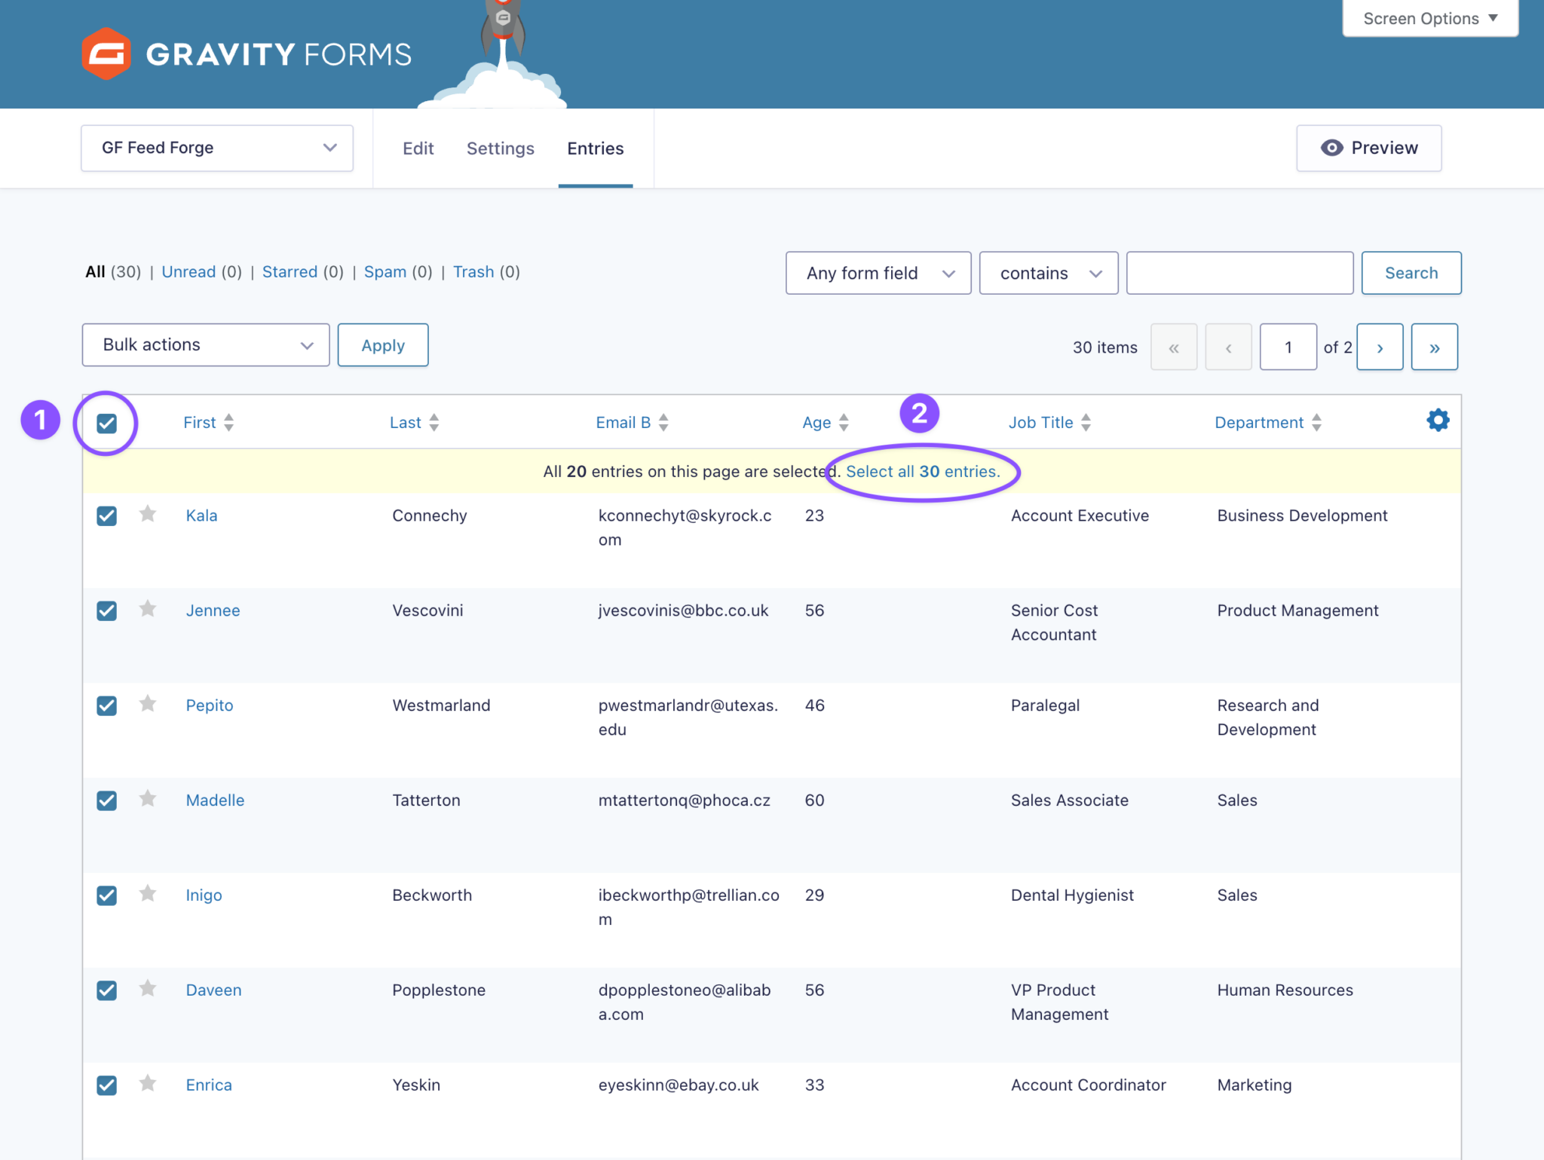This screenshot has height=1160, width=1544.
Task: Uncheck the Jennee entry checkbox
Action: [x=107, y=611]
